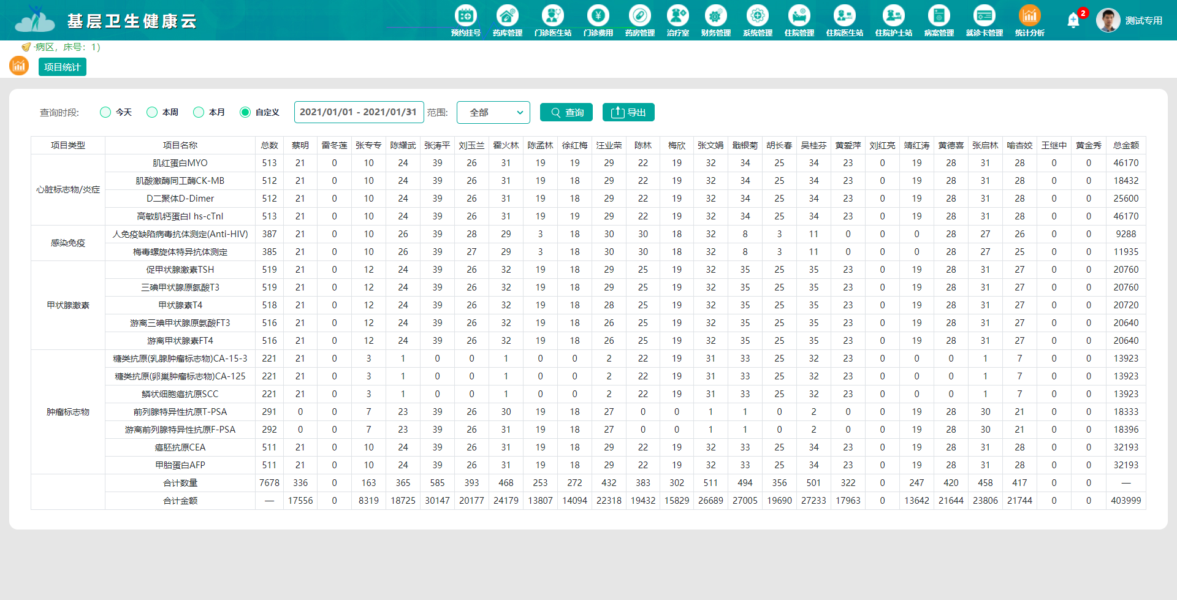Click the 合计数量 row label
The height and width of the screenshot is (600, 1177).
(x=180, y=483)
